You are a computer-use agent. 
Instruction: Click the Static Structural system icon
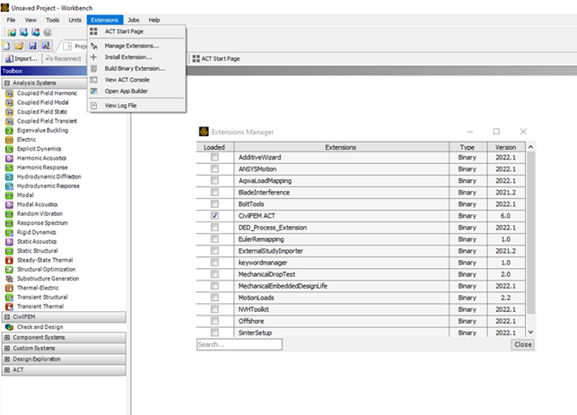(9, 251)
